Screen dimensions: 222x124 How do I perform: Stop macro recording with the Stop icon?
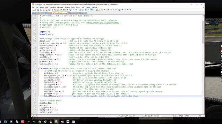(x=111, y=10)
